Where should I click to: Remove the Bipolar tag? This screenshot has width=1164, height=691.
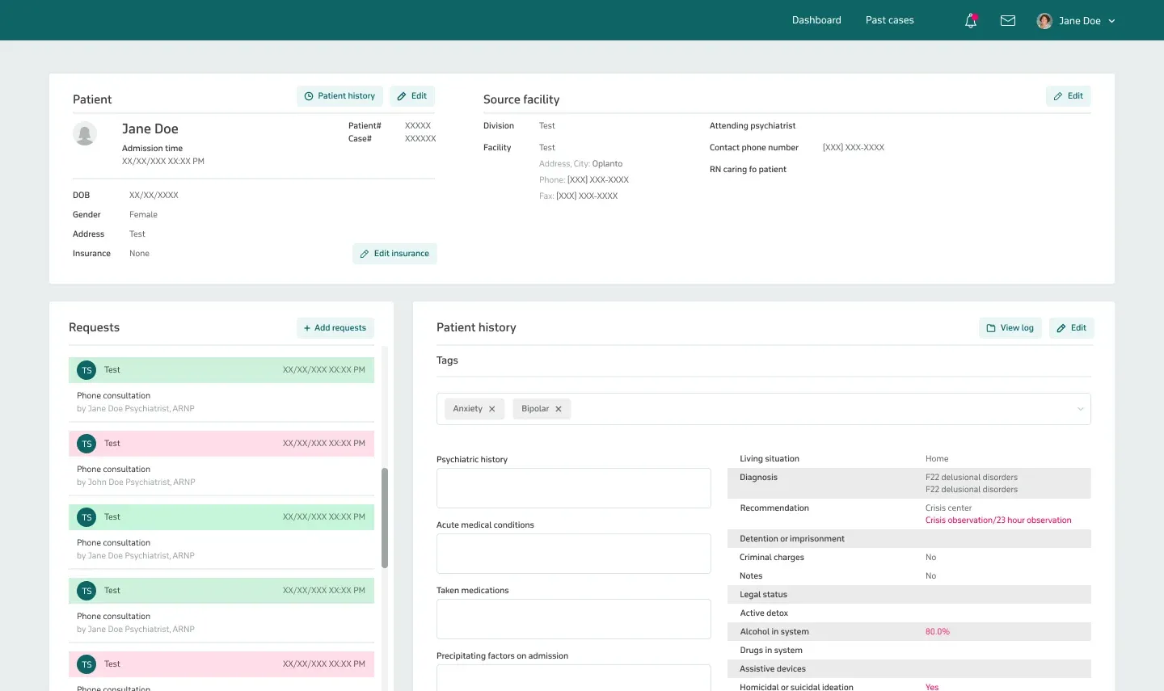pos(559,409)
